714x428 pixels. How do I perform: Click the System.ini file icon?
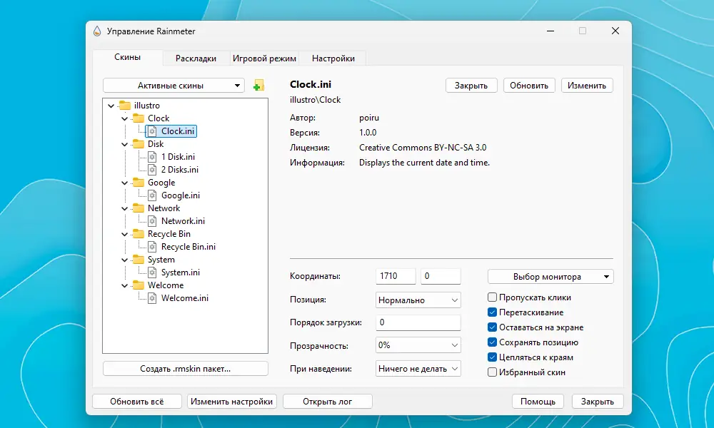coord(152,272)
